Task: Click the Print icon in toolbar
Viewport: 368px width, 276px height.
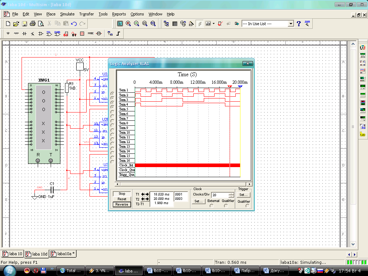Action: coord(33,24)
